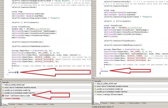Open the Diário tab in the right window
Image resolution: width=168 pixels, height=108 pixels.
(x=144, y=103)
